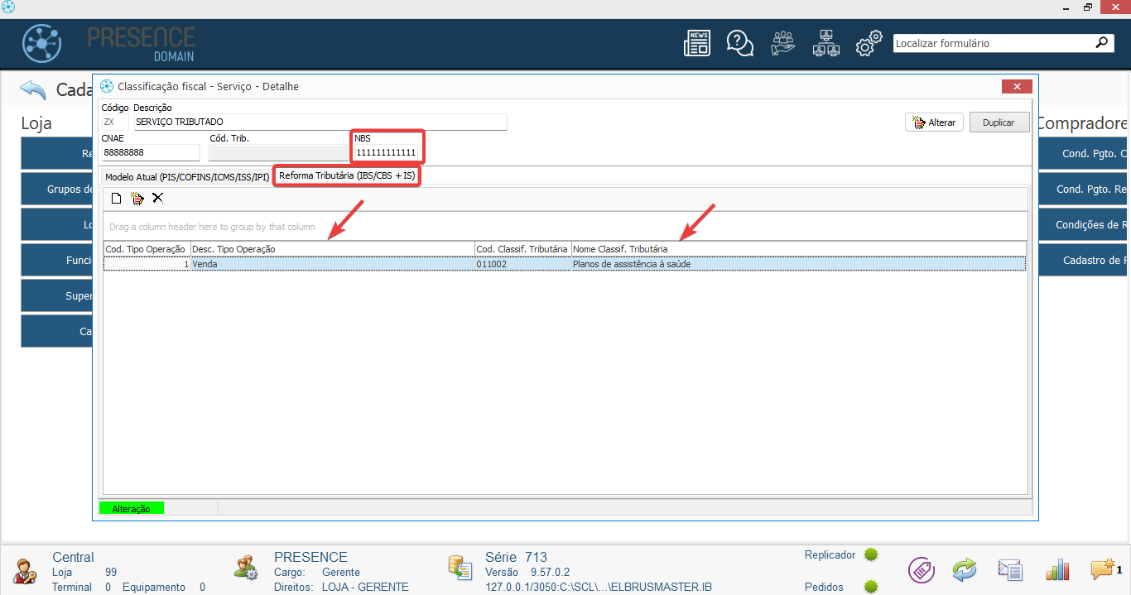Screen dimensions: 1131x595
Task: Select Reforma Tributária (IBS/CBS + IS) tab
Action: [x=347, y=175]
